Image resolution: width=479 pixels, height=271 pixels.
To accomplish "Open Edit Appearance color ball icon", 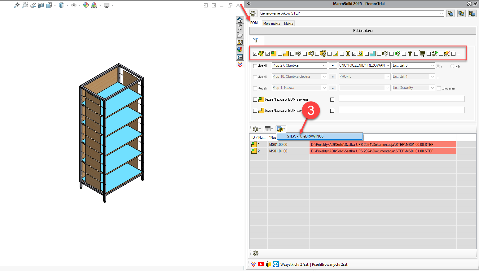I will tap(86, 5).
